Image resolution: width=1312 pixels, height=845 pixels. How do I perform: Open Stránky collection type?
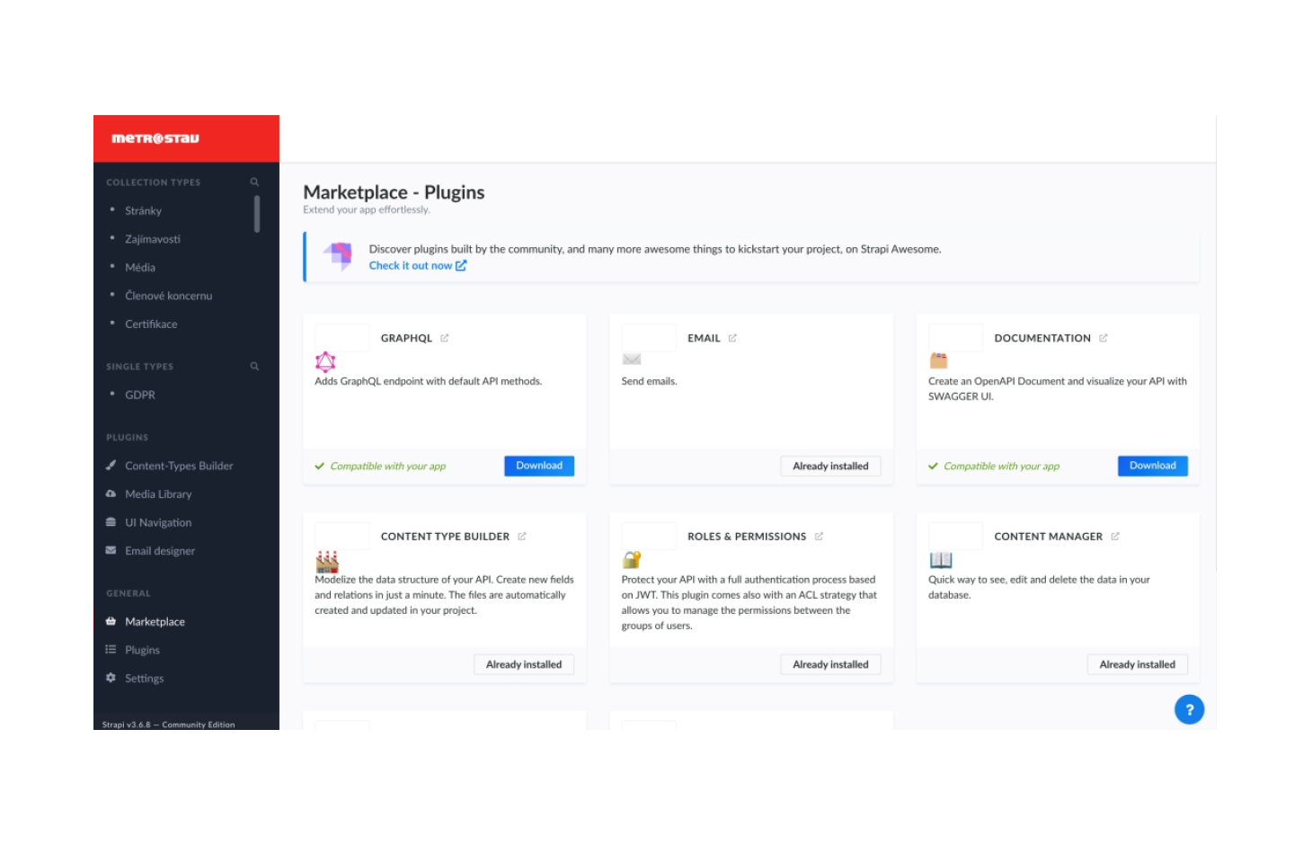(143, 210)
